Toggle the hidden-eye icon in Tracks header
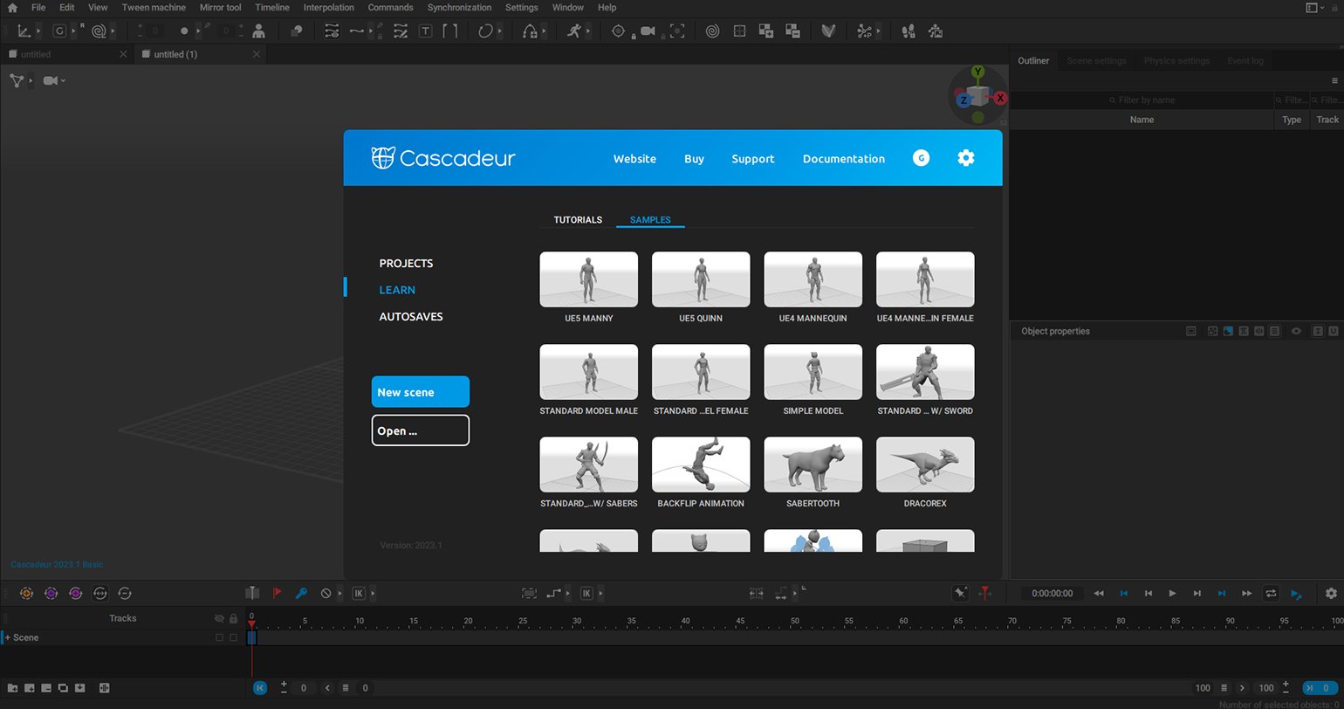The width and height of the screenshot is (1344, 709). 219,618
